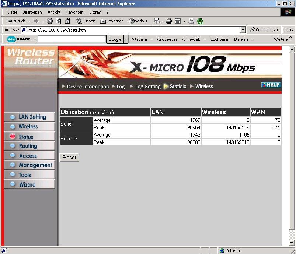Viewport: 296px width, 254px height.
Task: Open the Management sidebar section
Action: (x=29, y=165)
